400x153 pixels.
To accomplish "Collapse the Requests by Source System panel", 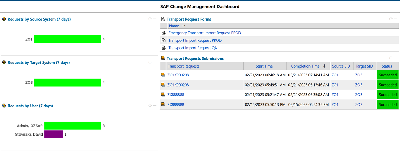I will (155, 19).
